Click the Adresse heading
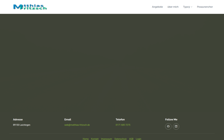Image resolution: width=224 pixels, height=140 pixels. pyautogui.click(x=18, y=119)
